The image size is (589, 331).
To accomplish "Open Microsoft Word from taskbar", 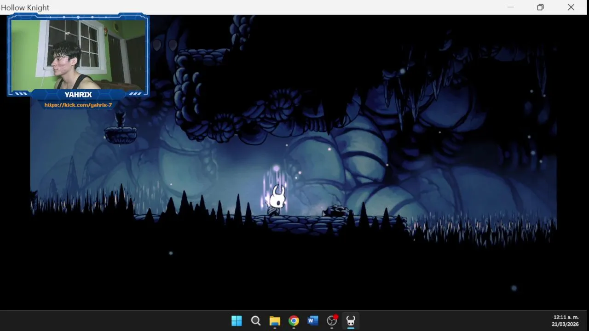I will [x=313, y=321].
